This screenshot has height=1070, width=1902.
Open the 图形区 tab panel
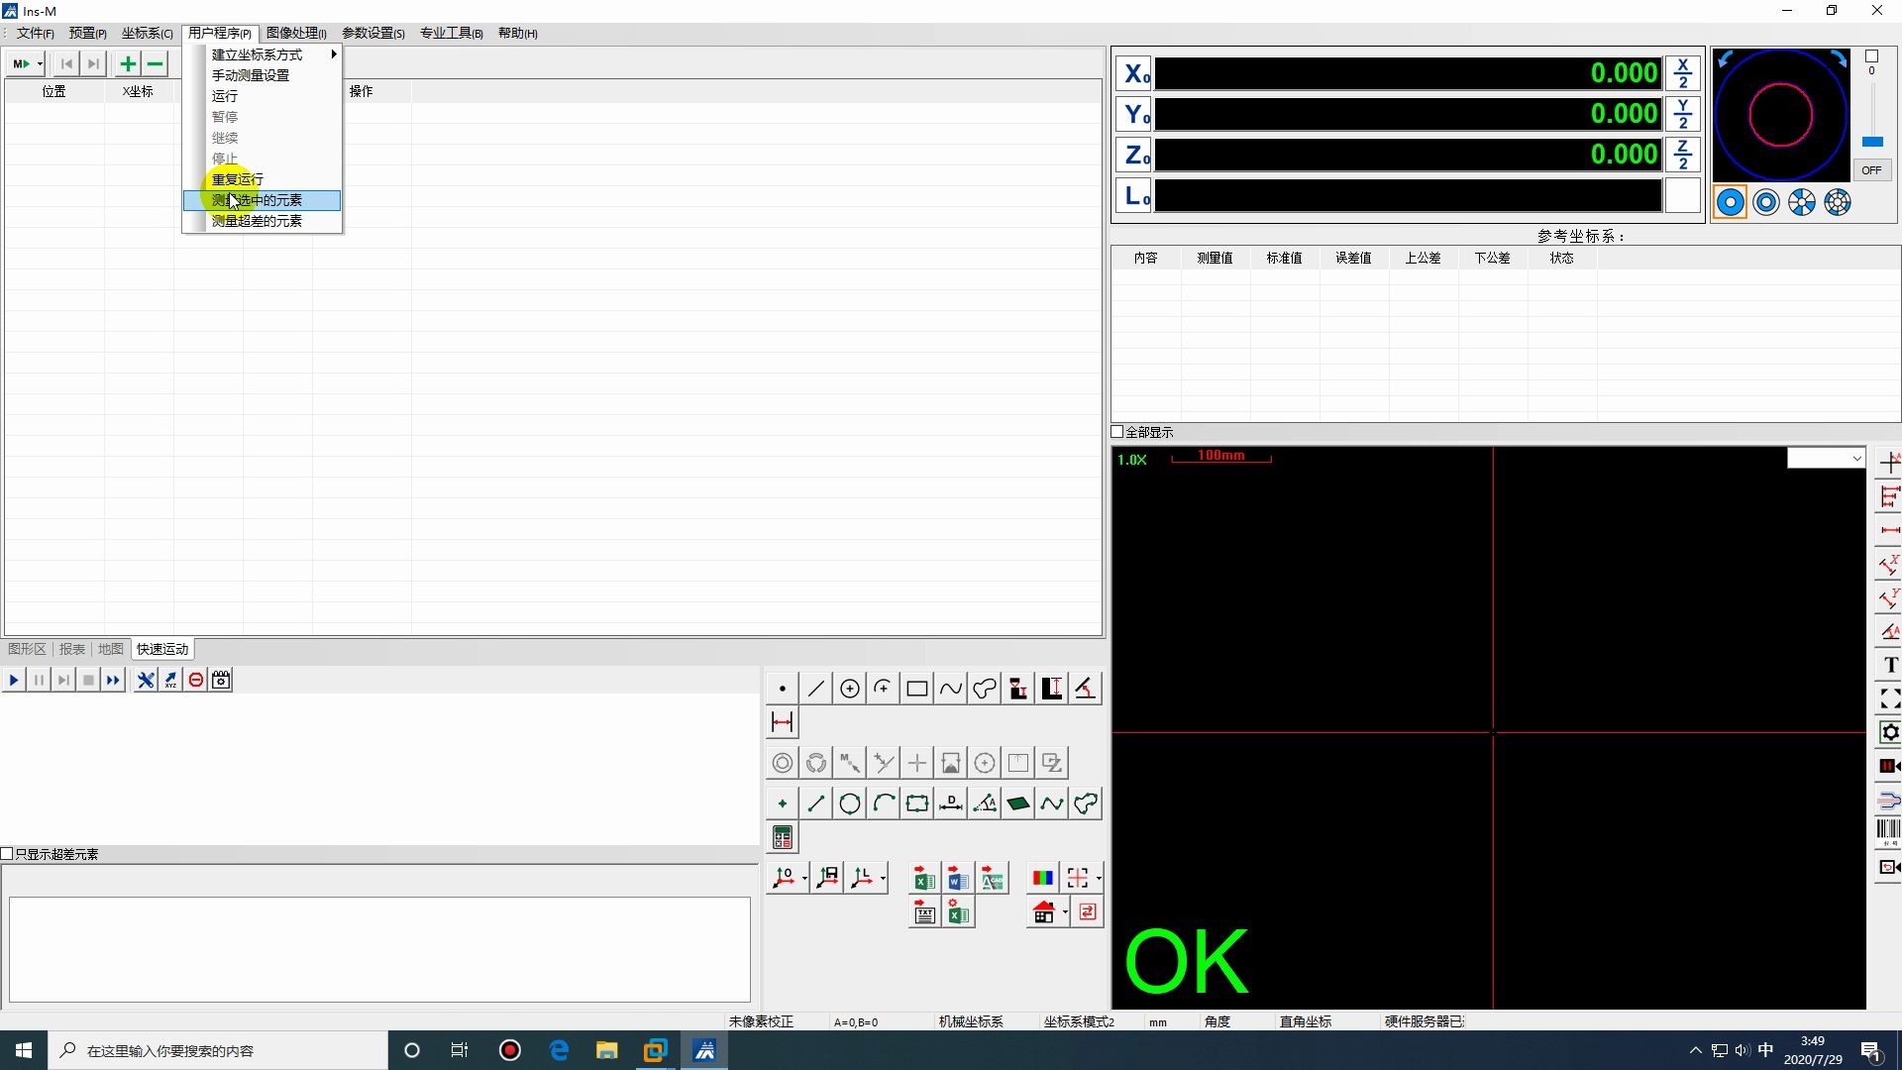pyautogui.click(x=25, y=648)
